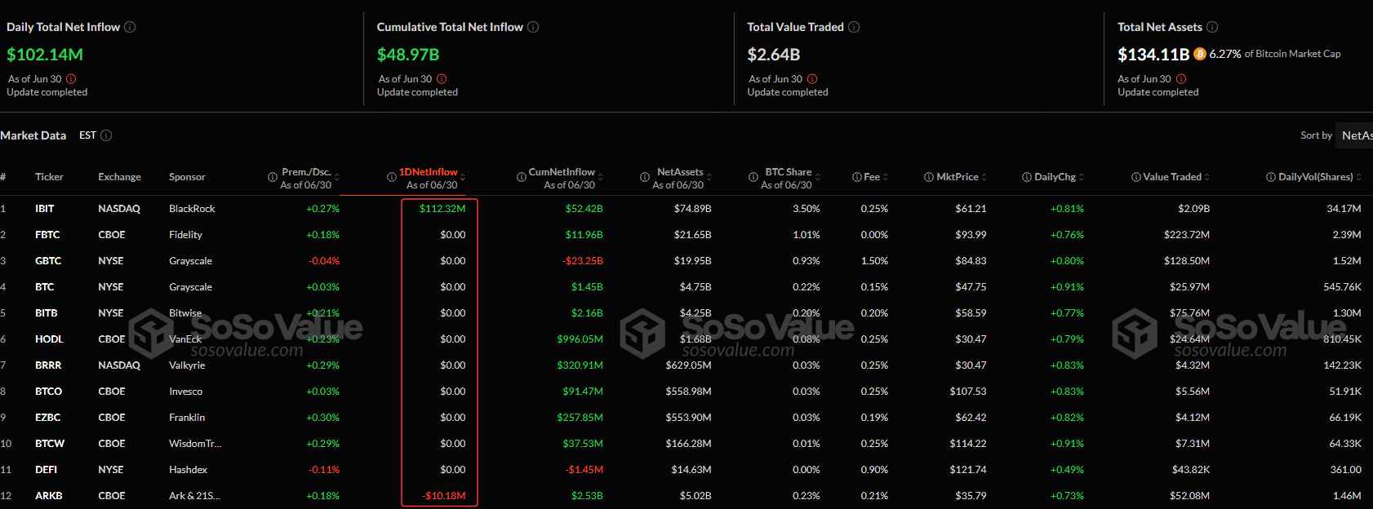Sort by Value Traded column
The image size is (1373, 509).
(x=1172, y=177)
